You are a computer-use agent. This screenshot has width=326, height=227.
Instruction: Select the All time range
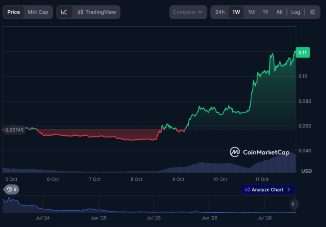(279, 12)
